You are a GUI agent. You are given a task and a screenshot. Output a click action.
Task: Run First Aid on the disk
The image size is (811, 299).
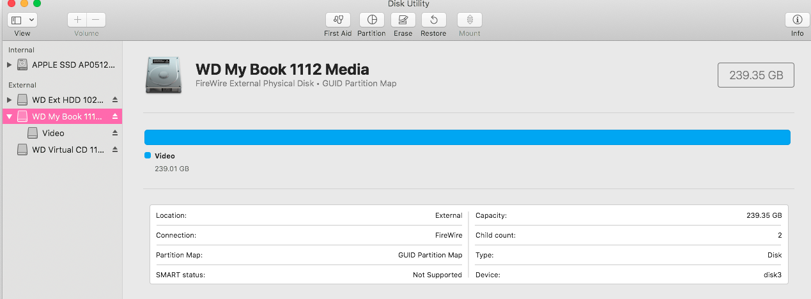tap(337, 20)
